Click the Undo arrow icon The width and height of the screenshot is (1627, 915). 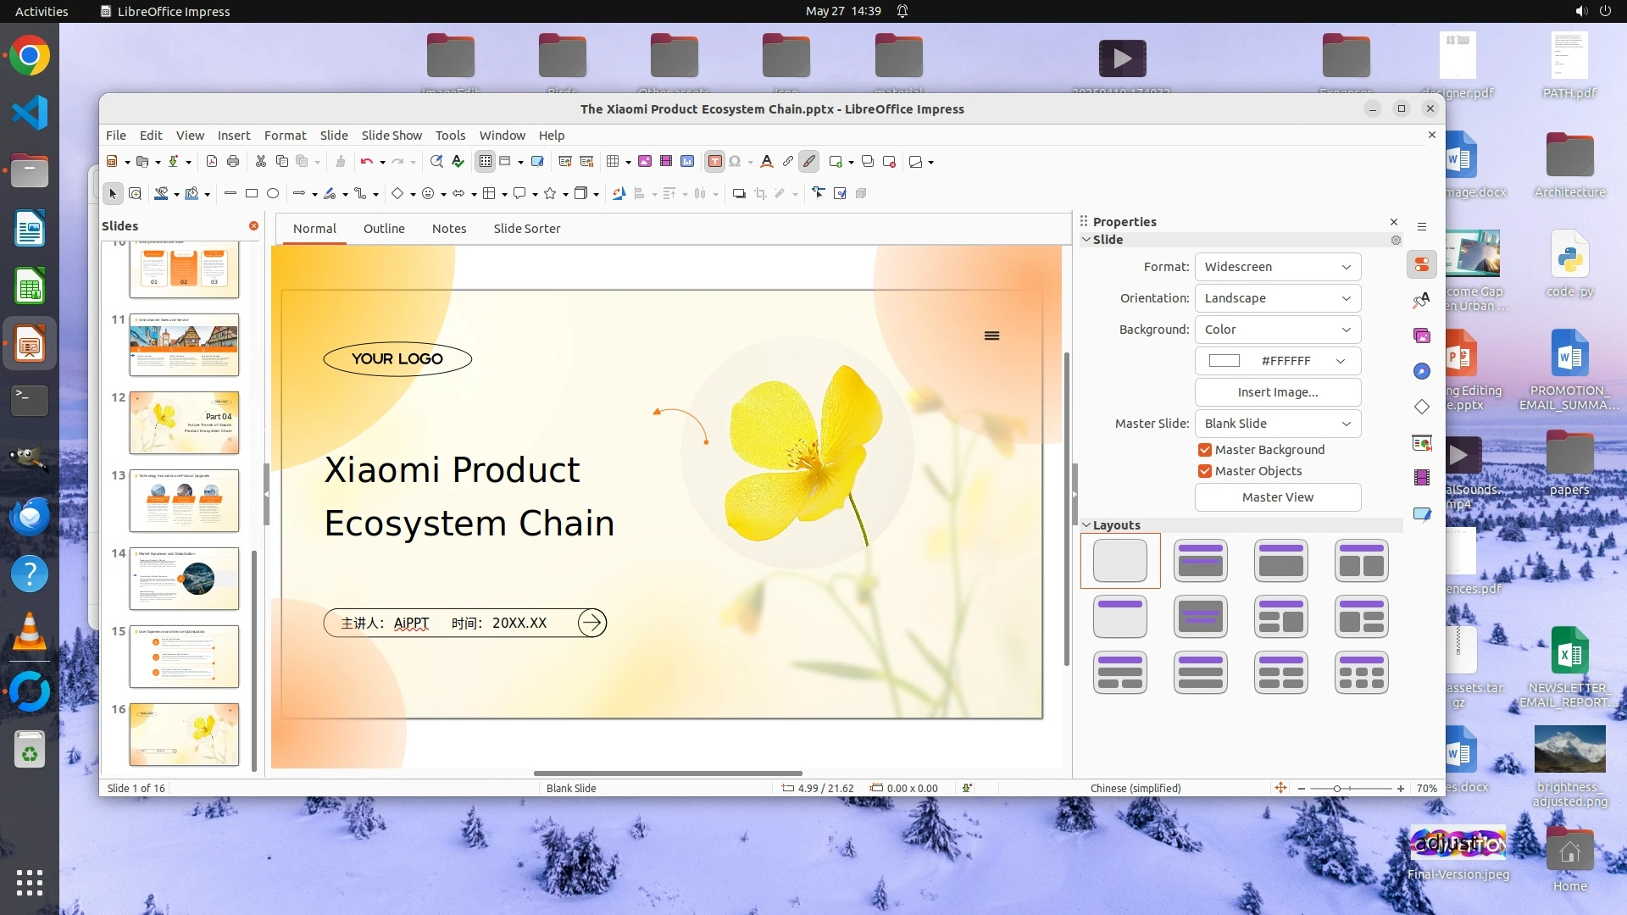point(366,162)
